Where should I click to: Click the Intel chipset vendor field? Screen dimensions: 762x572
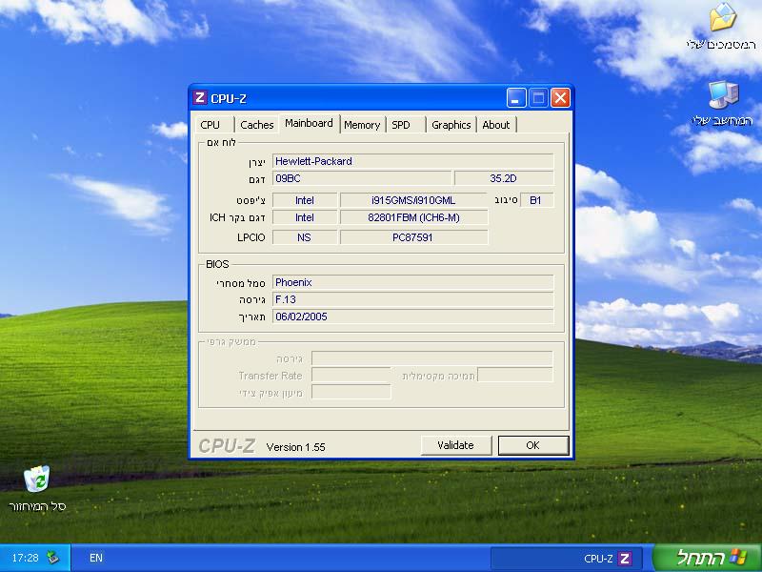[304, 200]
